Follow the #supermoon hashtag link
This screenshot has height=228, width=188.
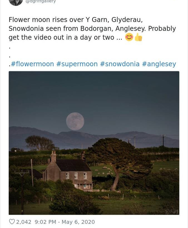click(77, 64)
